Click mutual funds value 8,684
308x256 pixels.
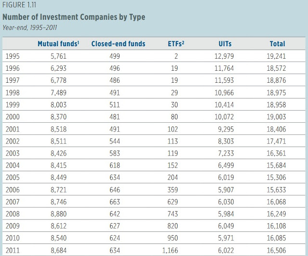coord(59,250)
